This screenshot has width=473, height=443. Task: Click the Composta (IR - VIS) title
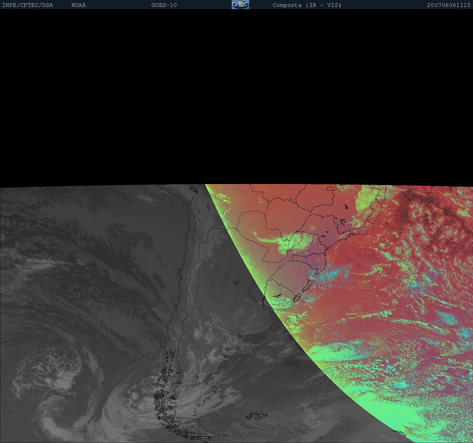click(x=307, y=5)
